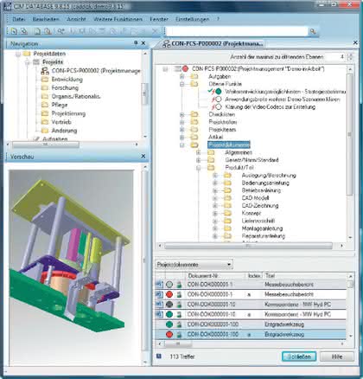Viewport: 363px width, 379px height.
Task: Open the ? help menu
Action: click(x=218, y=19)
